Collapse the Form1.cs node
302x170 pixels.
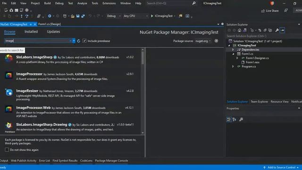tap(233, 54)
